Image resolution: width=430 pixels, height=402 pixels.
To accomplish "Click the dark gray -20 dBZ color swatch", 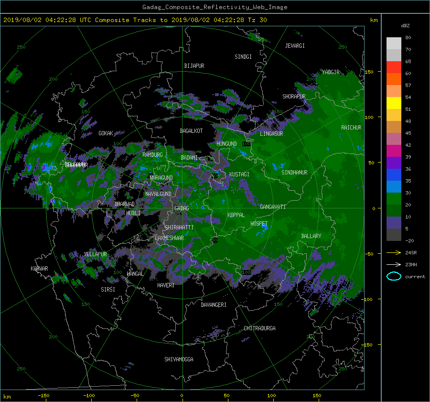I will point(394,235).
